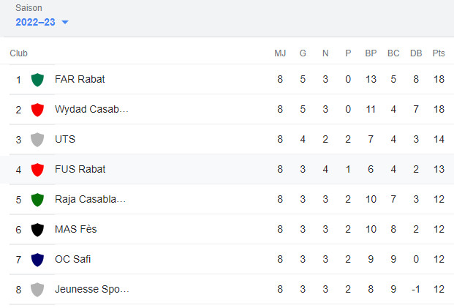454x308 pixels.
Task: Click the Wydad Casablanca red shield icon
Action: click(x=37, y=110)
